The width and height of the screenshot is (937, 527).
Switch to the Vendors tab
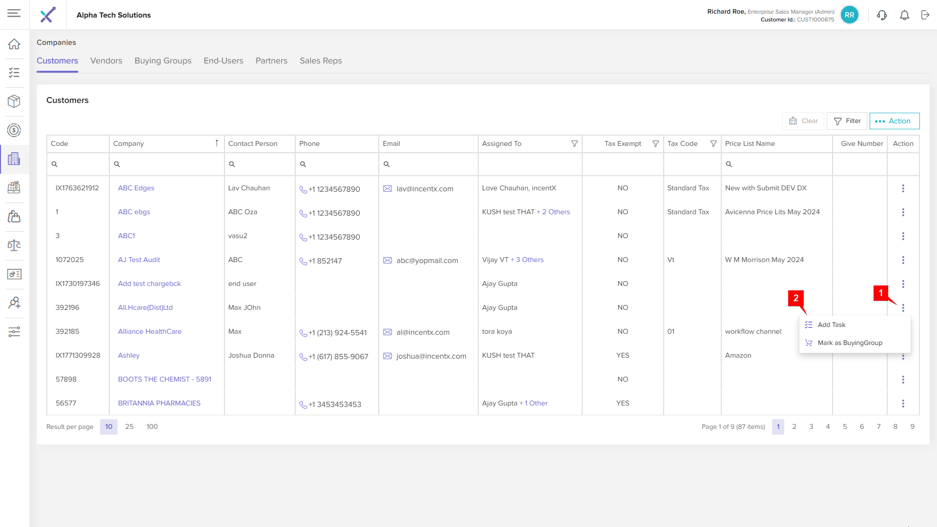tap(106, 61)
